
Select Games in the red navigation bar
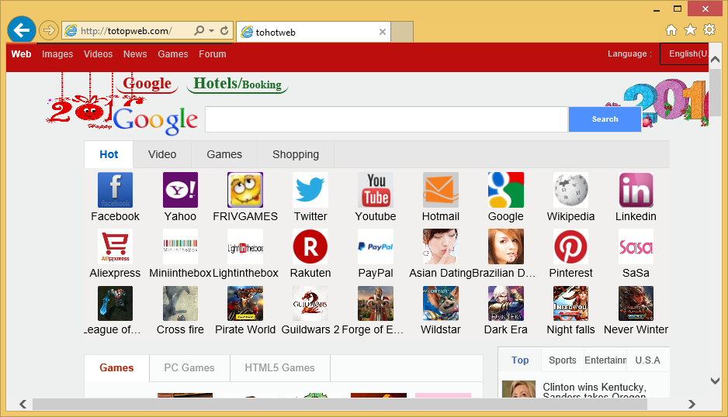click(x=173, y=53)
